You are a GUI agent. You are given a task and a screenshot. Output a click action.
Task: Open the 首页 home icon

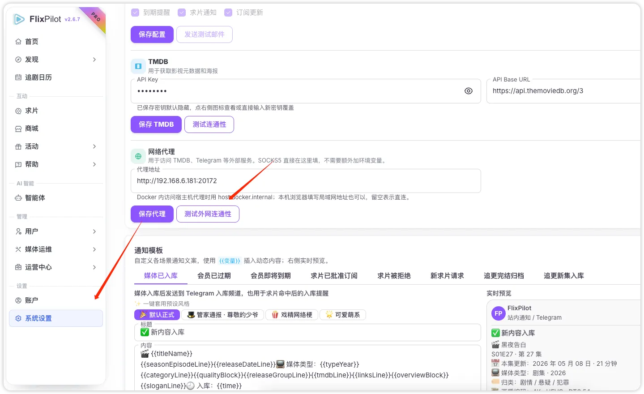tap(18, 42)
